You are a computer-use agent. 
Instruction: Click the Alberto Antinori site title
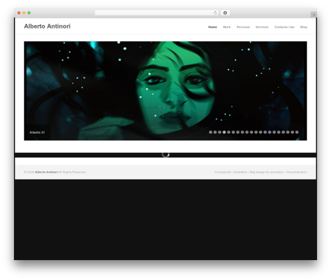47,26
